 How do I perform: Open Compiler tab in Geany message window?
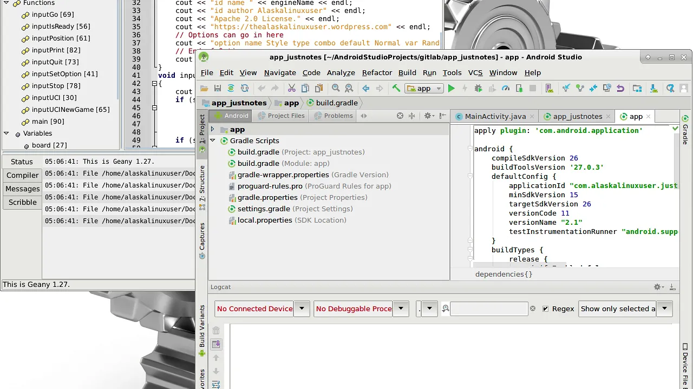click(x=22, y=175)
